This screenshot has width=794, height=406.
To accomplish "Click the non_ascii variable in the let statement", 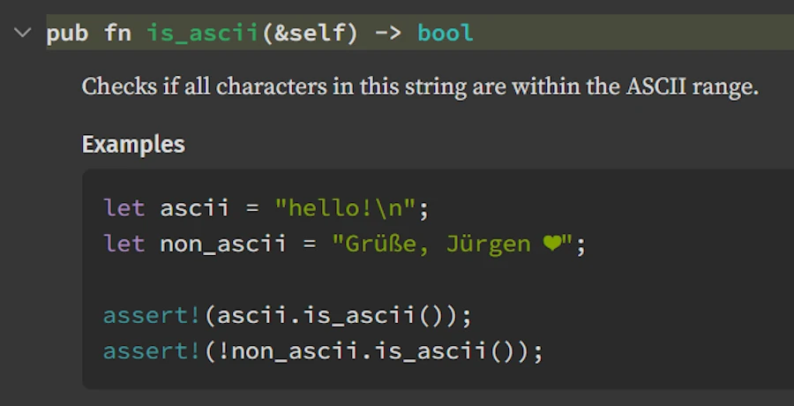I will click(222, 244).
